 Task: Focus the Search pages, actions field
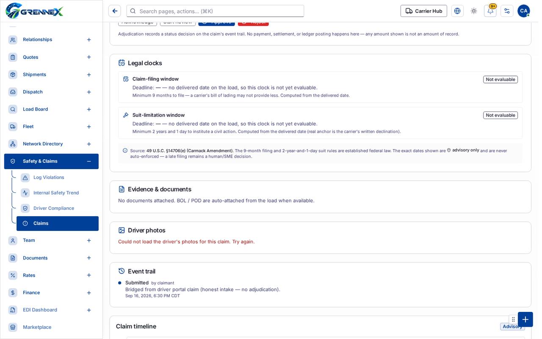coord(215,11)
